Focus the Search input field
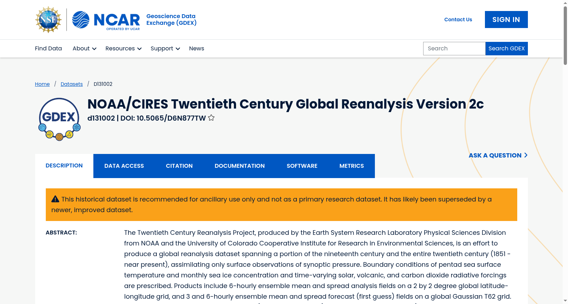The width and height of the screenshot is (568, 304). (454, 49)
